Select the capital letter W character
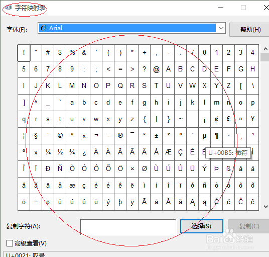This screenshot has width=269, height=257. [193, 86]
